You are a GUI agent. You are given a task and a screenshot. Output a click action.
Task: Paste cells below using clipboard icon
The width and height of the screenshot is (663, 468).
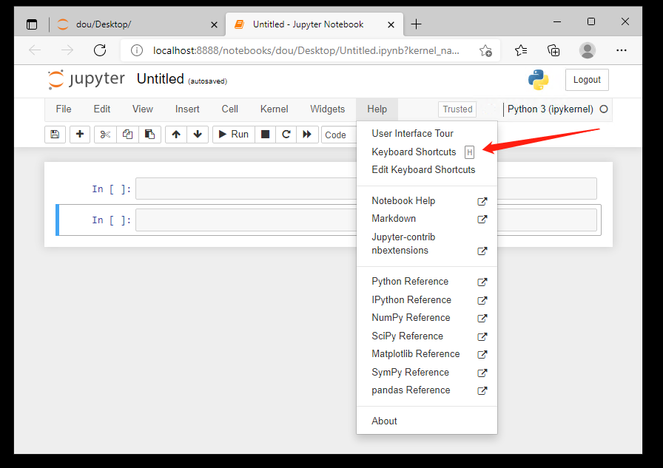(x=149, y=135)
